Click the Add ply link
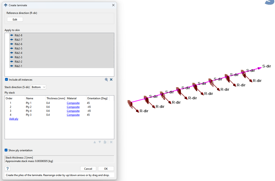The height and width of the screenshot is (181, 275). pos(14,119)
